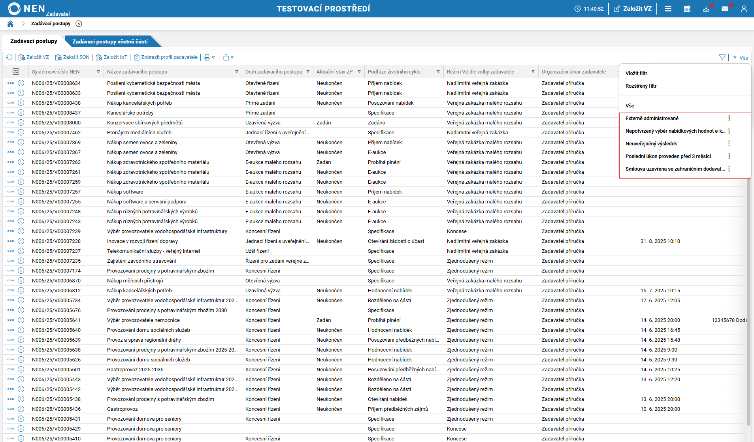Choose the Vše entry in the filter menu
The image size is (754, 442).
point(630,105)
